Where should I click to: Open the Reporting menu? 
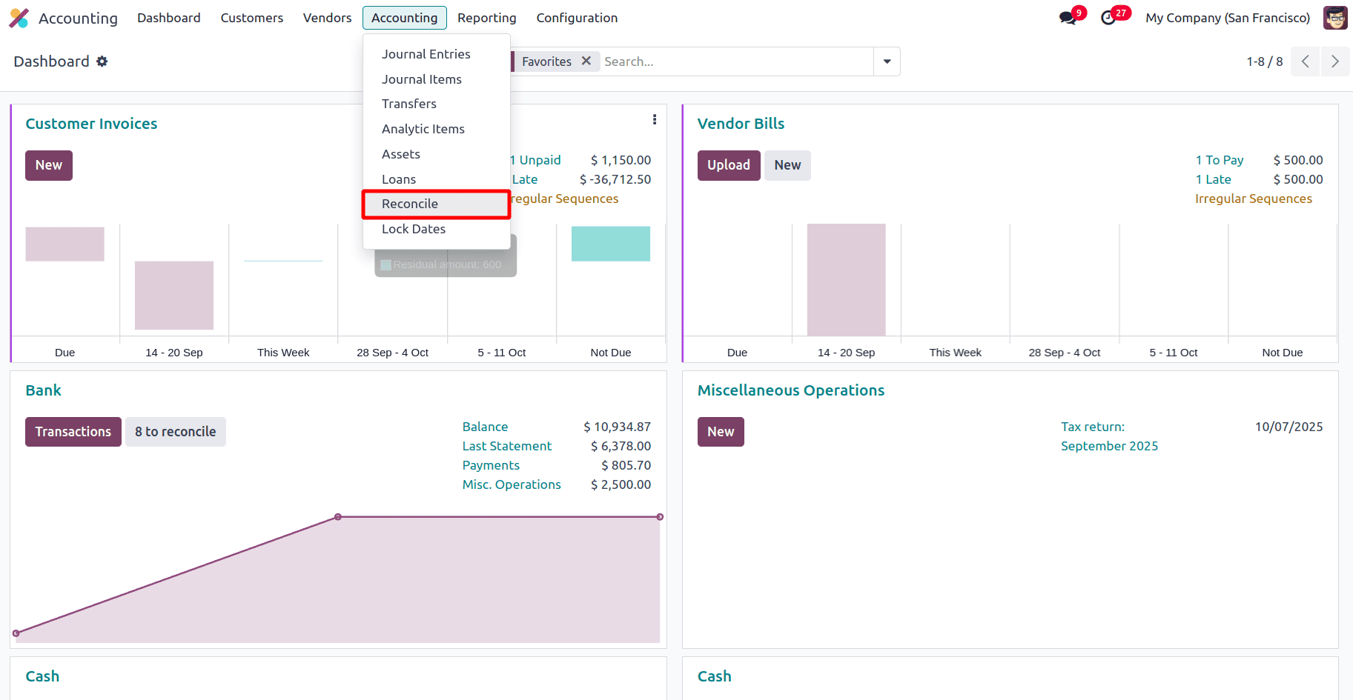[486, 18]
